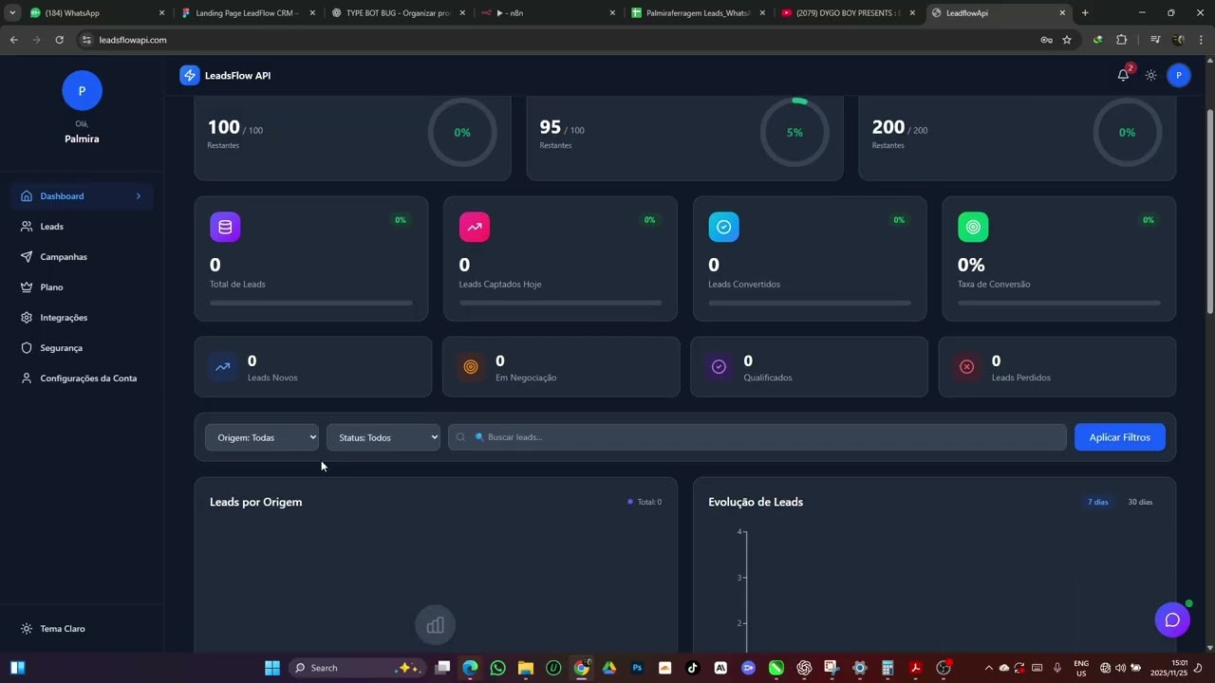Open Segurança in the sidebar
The image size is (1215, 683).
click(82, 348)
